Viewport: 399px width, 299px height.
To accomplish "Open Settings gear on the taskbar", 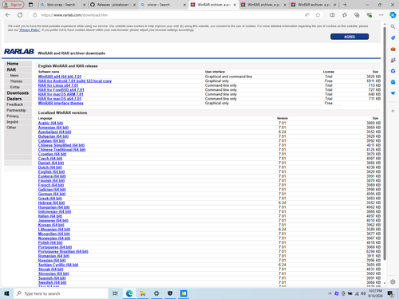I will (x=156, y=293).
